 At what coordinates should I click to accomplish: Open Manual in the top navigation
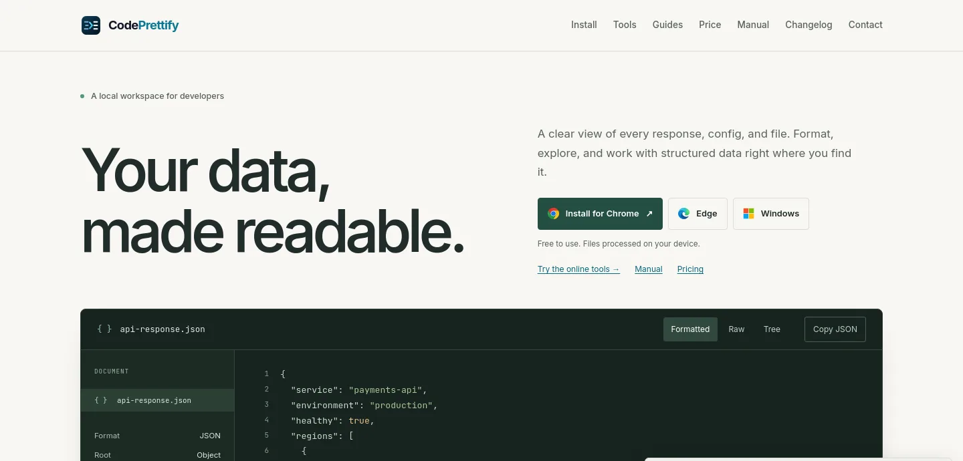[753, 25]
